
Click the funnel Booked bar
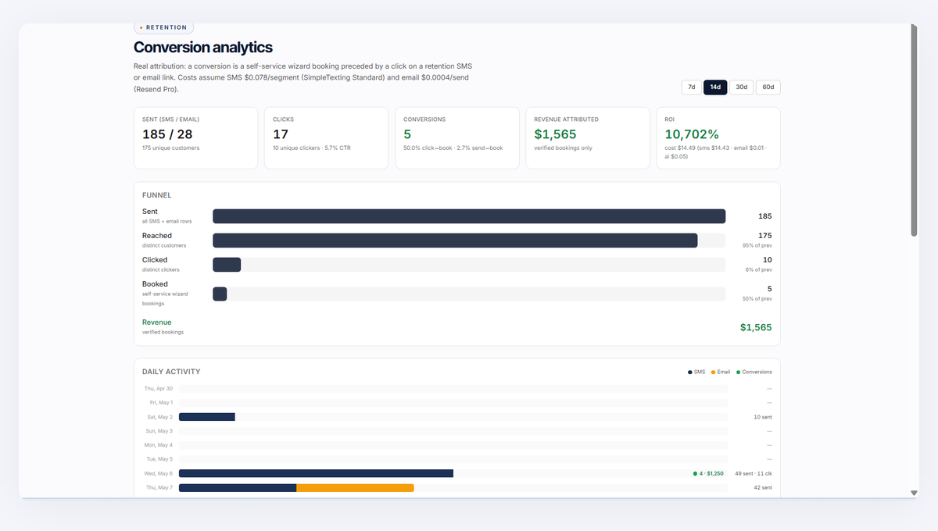pos(220,294)
